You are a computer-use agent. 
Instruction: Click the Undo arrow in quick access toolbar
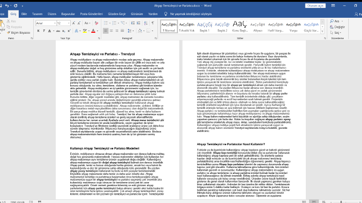(7, 5)
